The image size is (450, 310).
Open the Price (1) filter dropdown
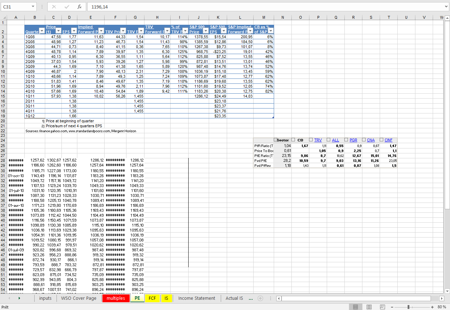(x=58, y=31)
